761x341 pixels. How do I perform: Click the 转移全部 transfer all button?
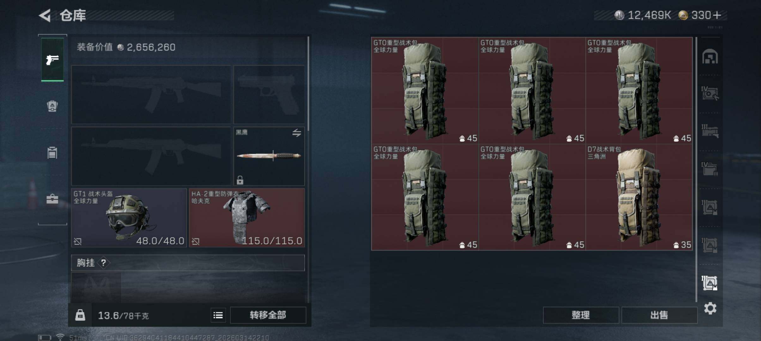point(268,315)
